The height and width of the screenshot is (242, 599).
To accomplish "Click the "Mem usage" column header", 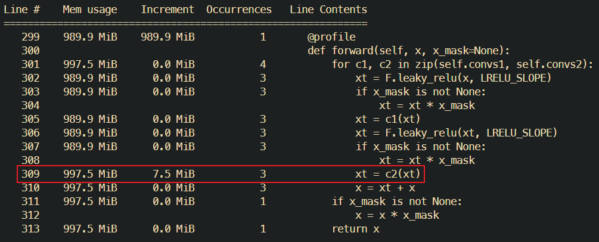I will pos(90,10).
